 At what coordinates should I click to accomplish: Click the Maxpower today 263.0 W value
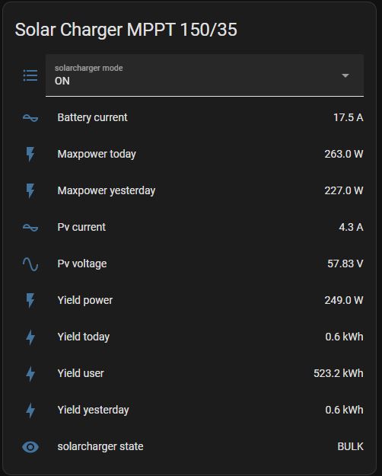(344, 154)
